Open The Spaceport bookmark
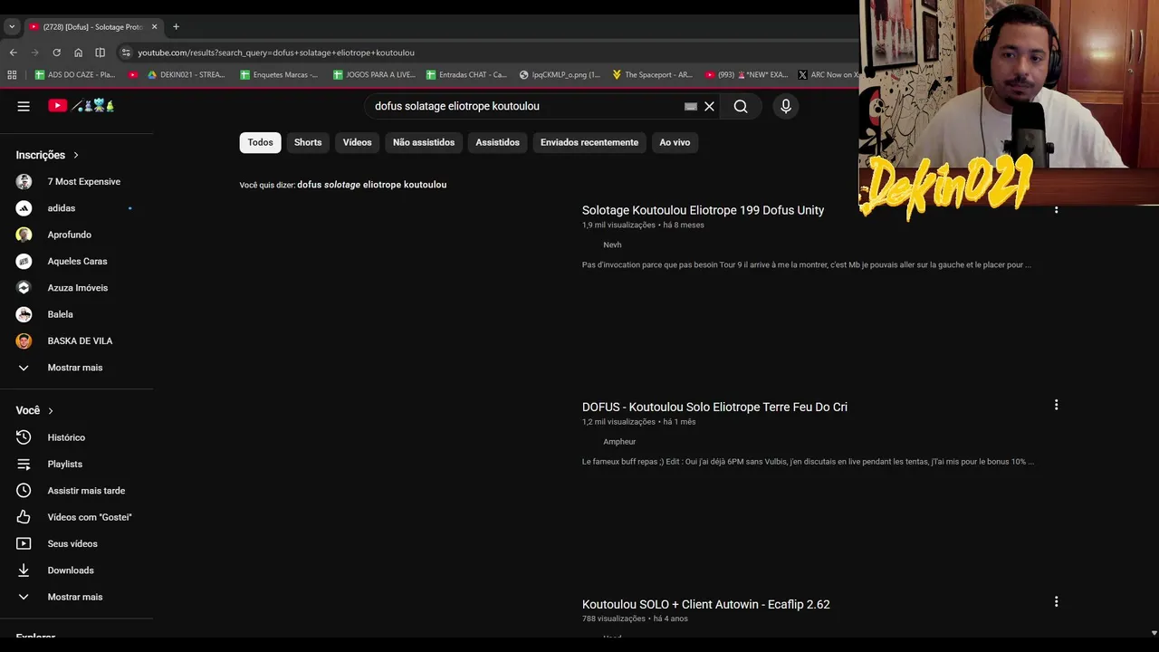Screen dimensions: 1159x652 [652, 75]
